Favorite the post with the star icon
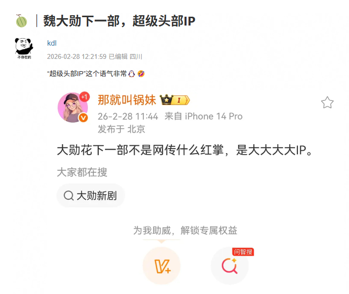Image resolution: width=349 pixels, height=294 pixels. [327, 103]
